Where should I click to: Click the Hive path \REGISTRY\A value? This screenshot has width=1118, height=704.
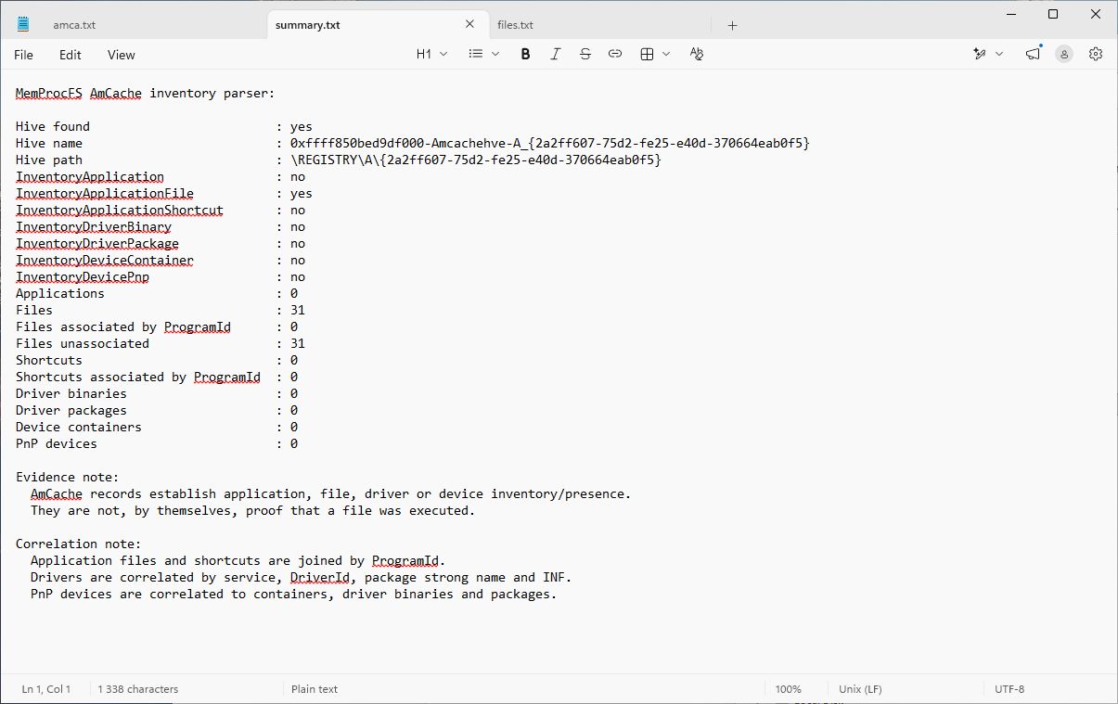pos(476,160)
